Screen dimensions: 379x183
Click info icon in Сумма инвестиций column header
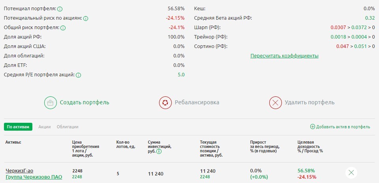[x=159, y=151]
